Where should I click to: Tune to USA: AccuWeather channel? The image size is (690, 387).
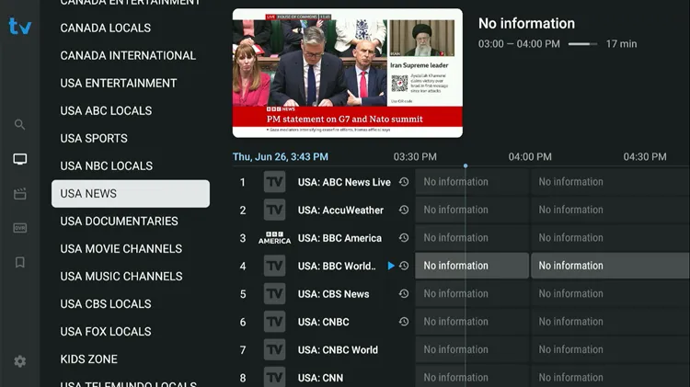340,211
